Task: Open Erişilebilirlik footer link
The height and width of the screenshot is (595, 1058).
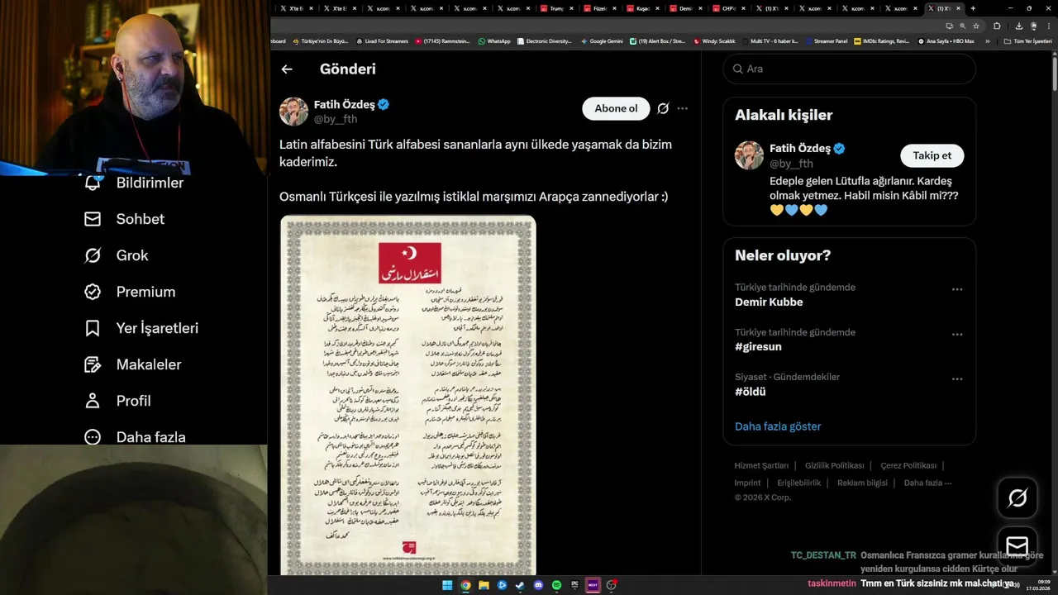Action: click(x=798, y=483)
